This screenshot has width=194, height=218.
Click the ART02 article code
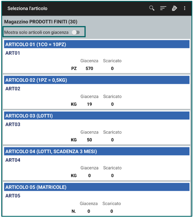(x=13, y=89)
